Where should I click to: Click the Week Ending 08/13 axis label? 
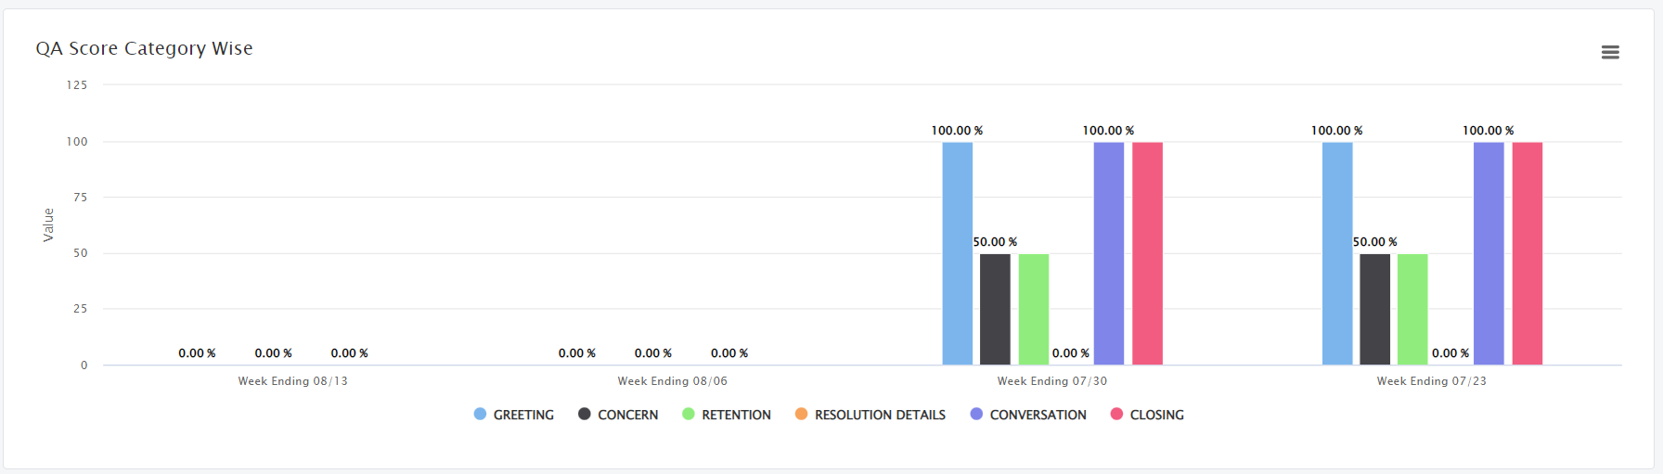(x=292, y=381)
